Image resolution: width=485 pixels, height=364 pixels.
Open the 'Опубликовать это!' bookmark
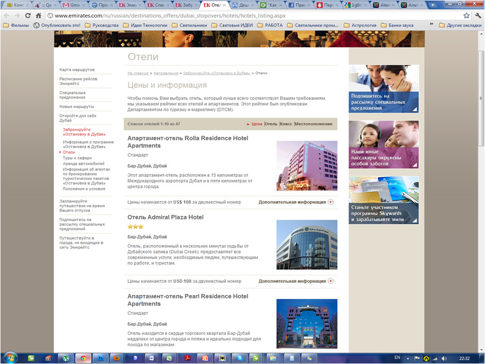57,25
